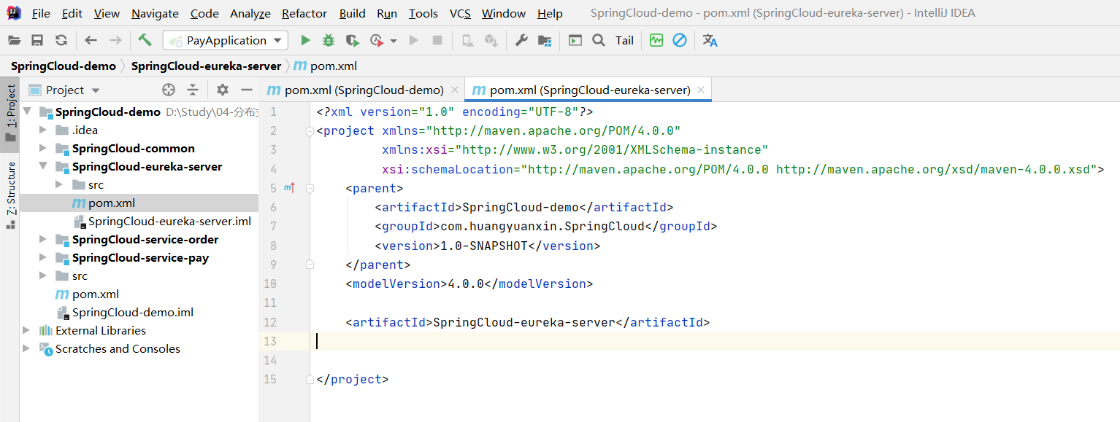Click SpringCloud-eureka-server breadcrumb

coord(207,66)
